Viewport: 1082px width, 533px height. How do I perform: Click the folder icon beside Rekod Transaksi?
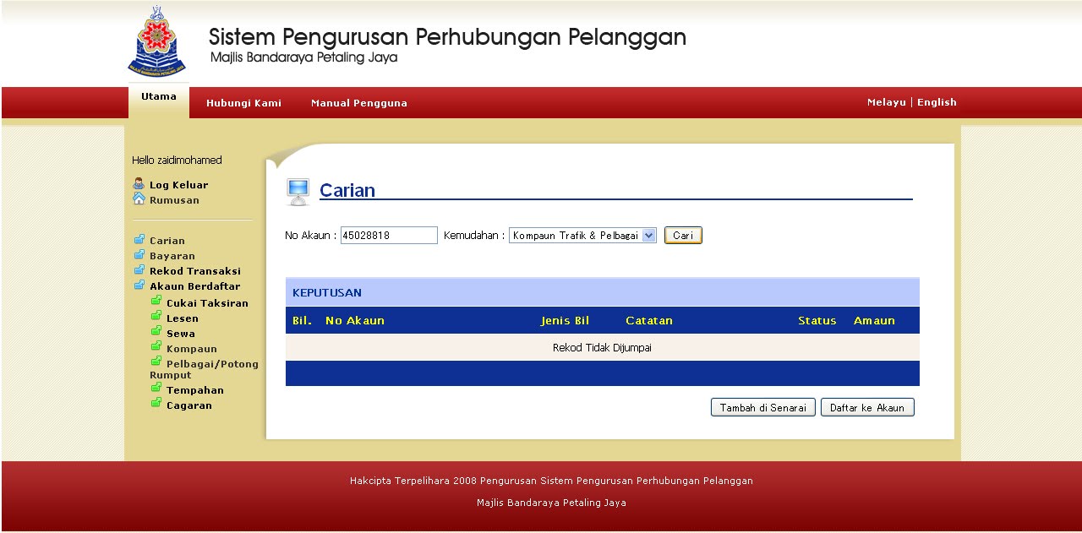[x=139, y=269]
